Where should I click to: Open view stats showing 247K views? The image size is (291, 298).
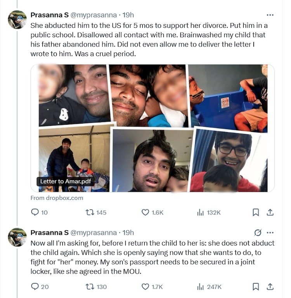201,287
